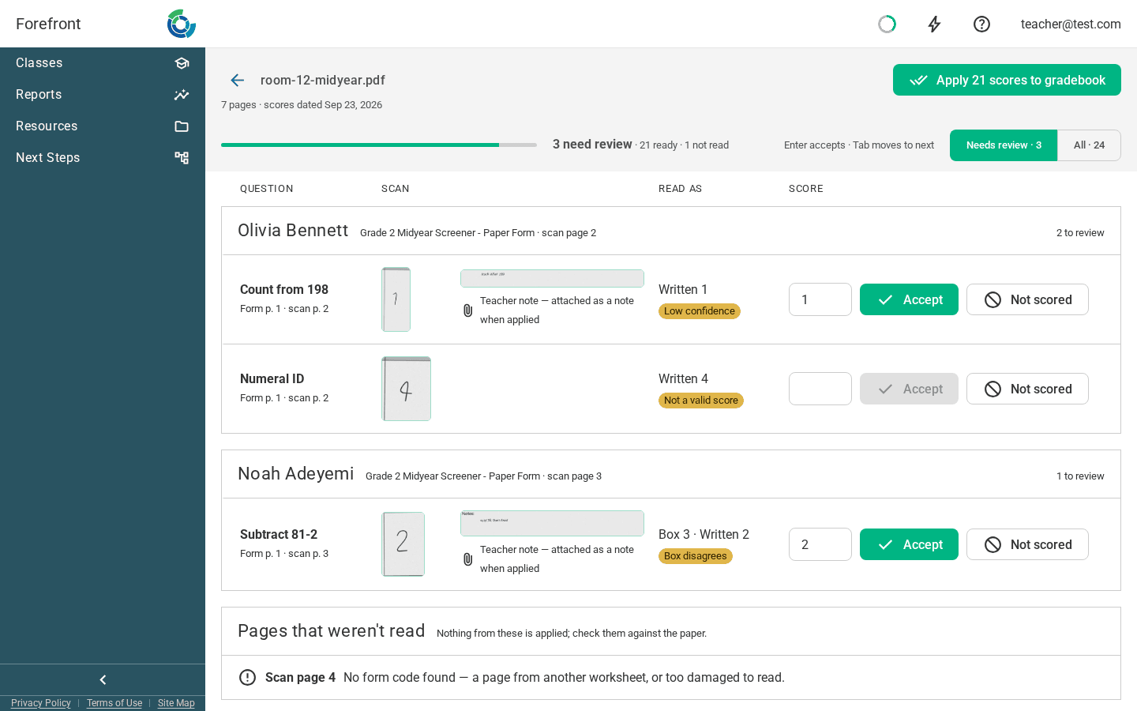Viewport: 1137px width, 711px height.
Task: Open the Count from 198 digit scan thumbnail
Action: click(396, 299)
